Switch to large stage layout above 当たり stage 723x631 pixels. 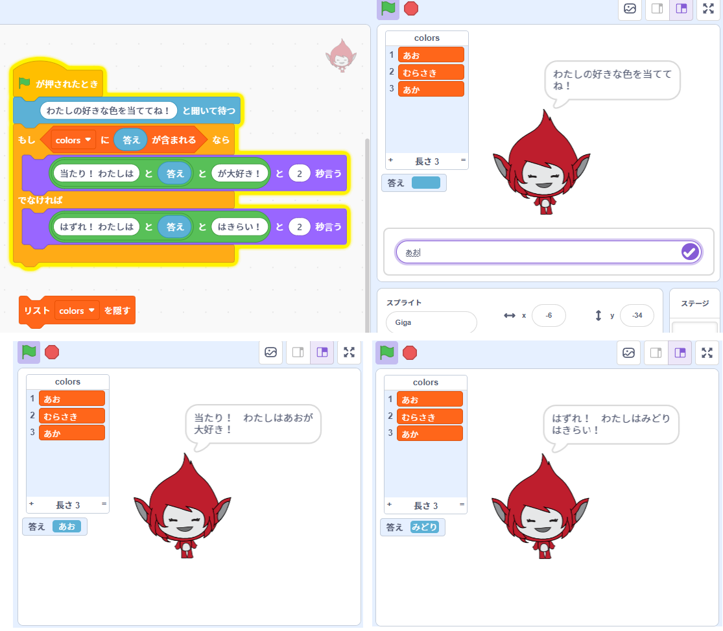point(322,352)
